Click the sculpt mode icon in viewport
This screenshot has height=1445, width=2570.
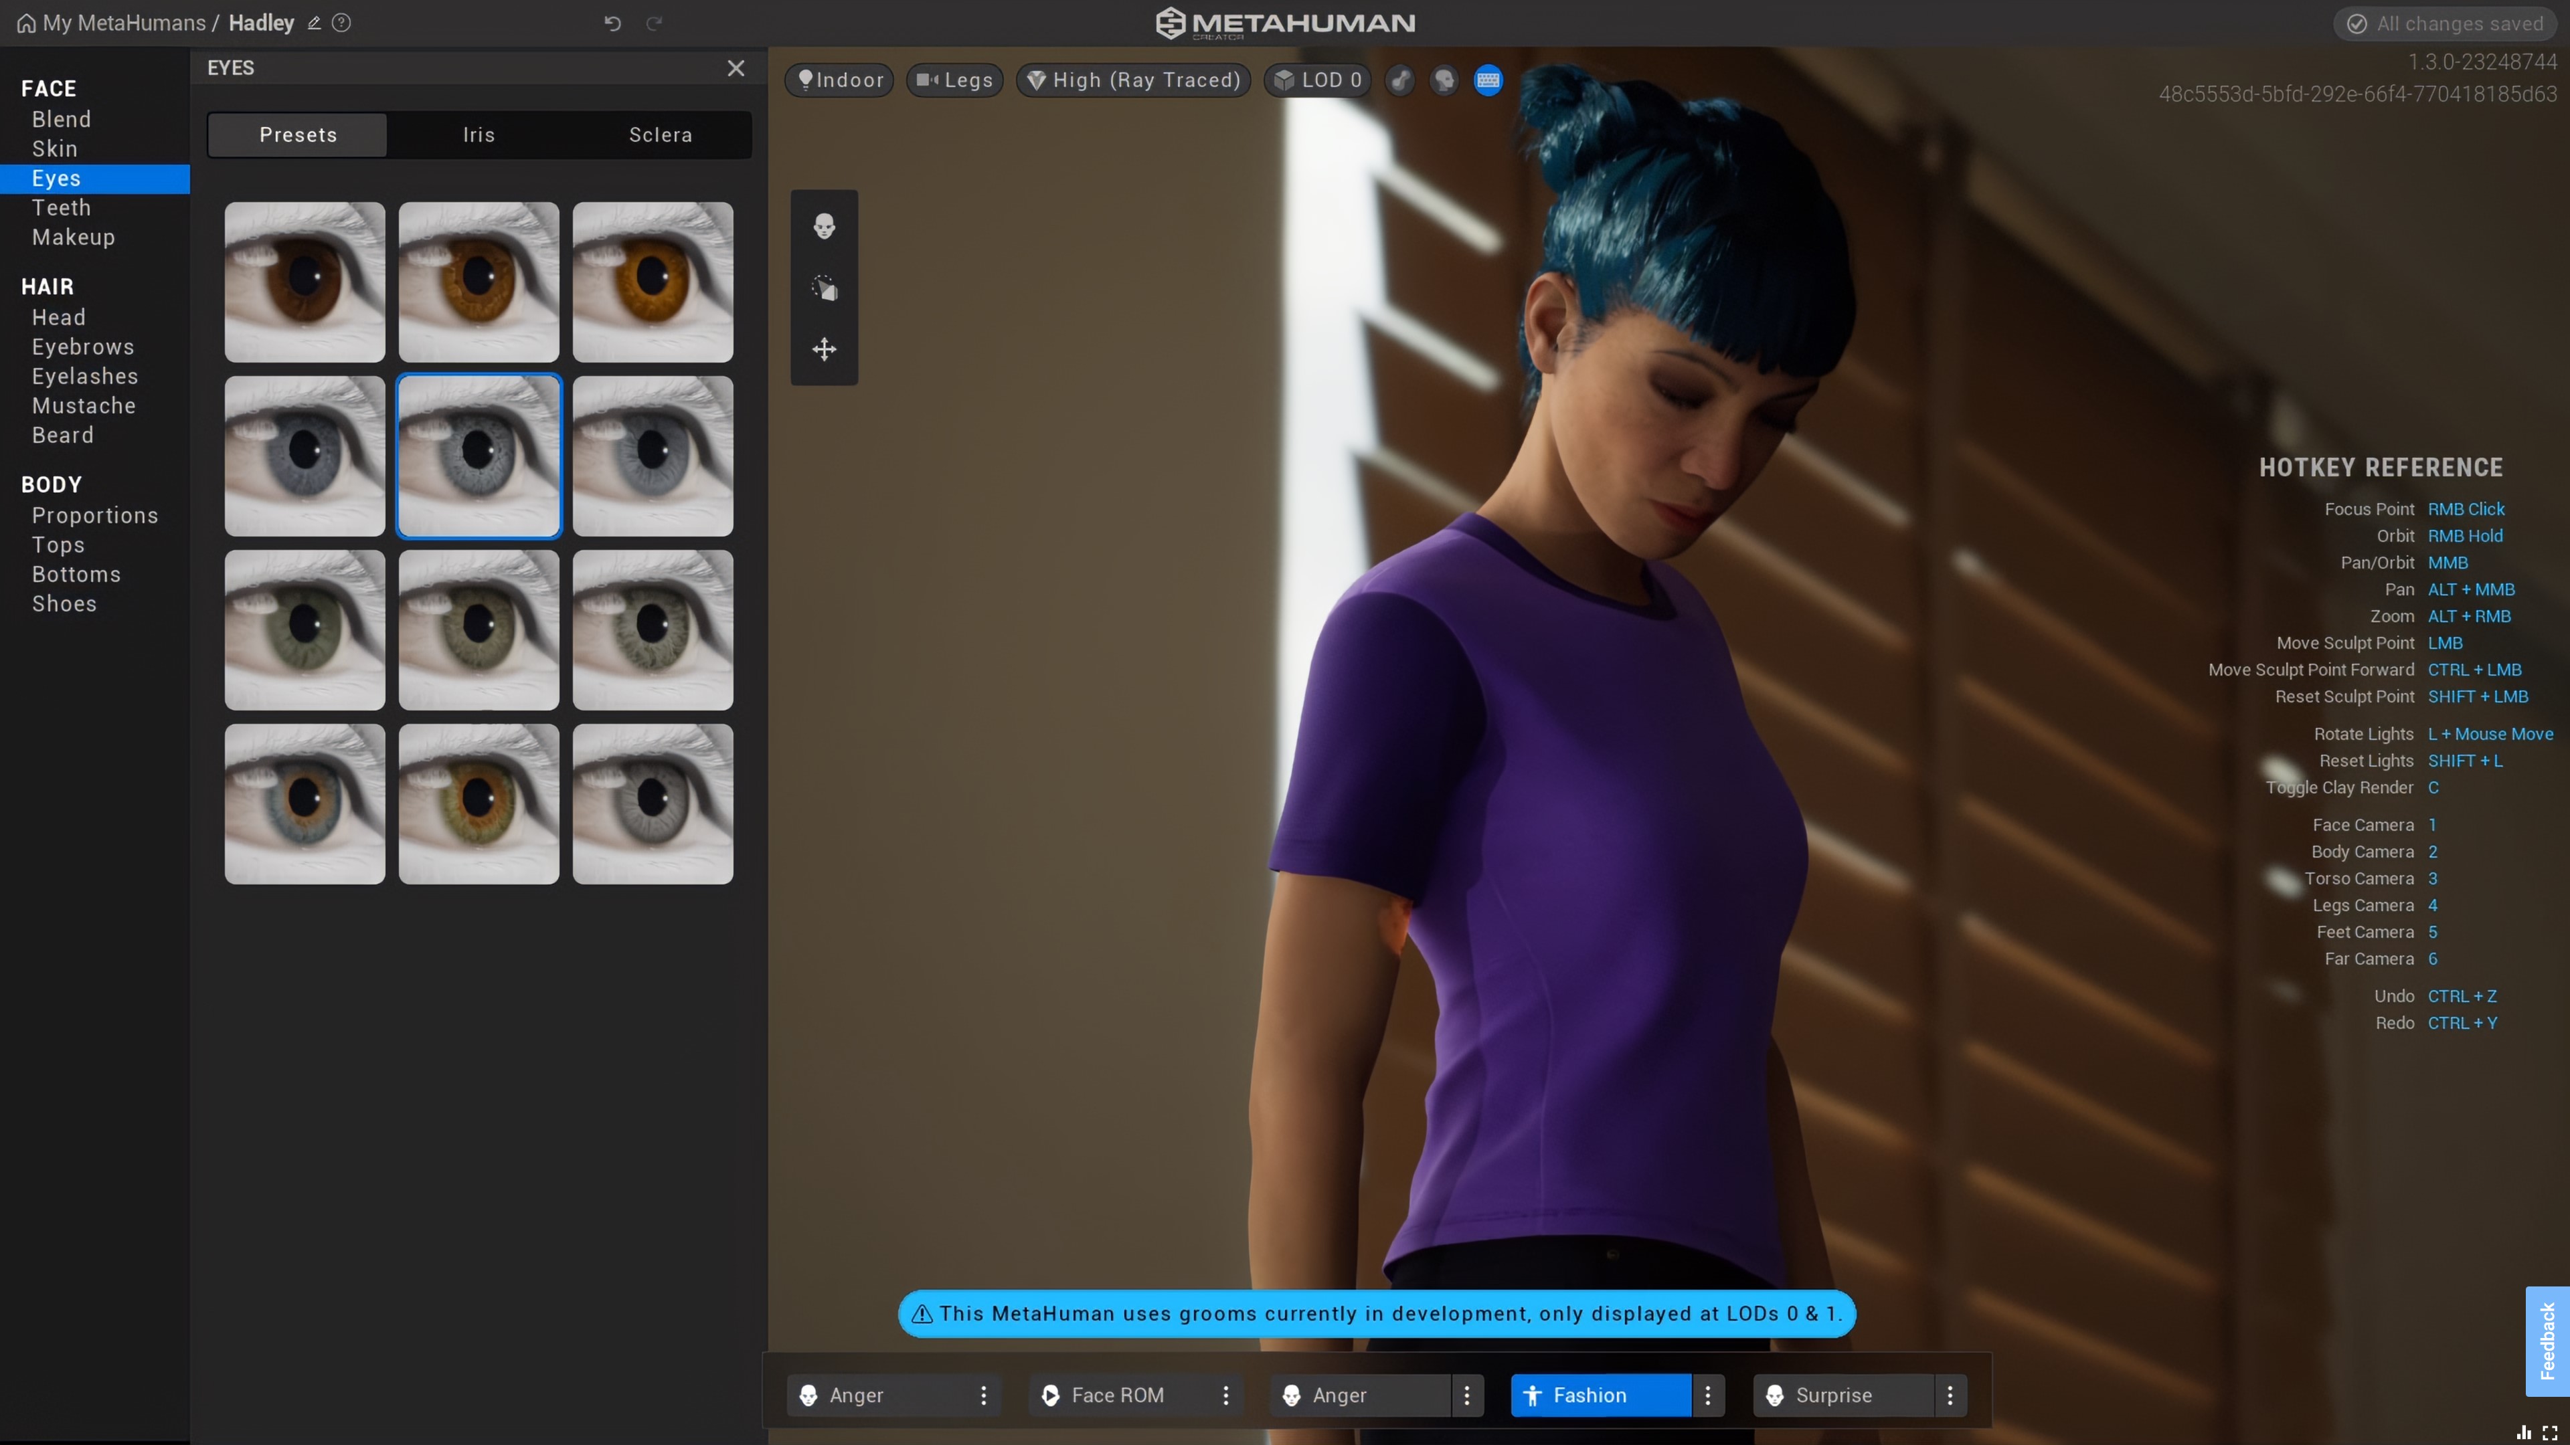[823, 288]
